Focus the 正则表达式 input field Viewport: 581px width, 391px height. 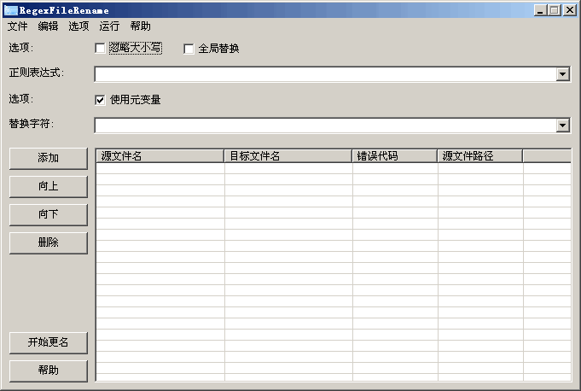pyautogui.click(x=325, y=74)
